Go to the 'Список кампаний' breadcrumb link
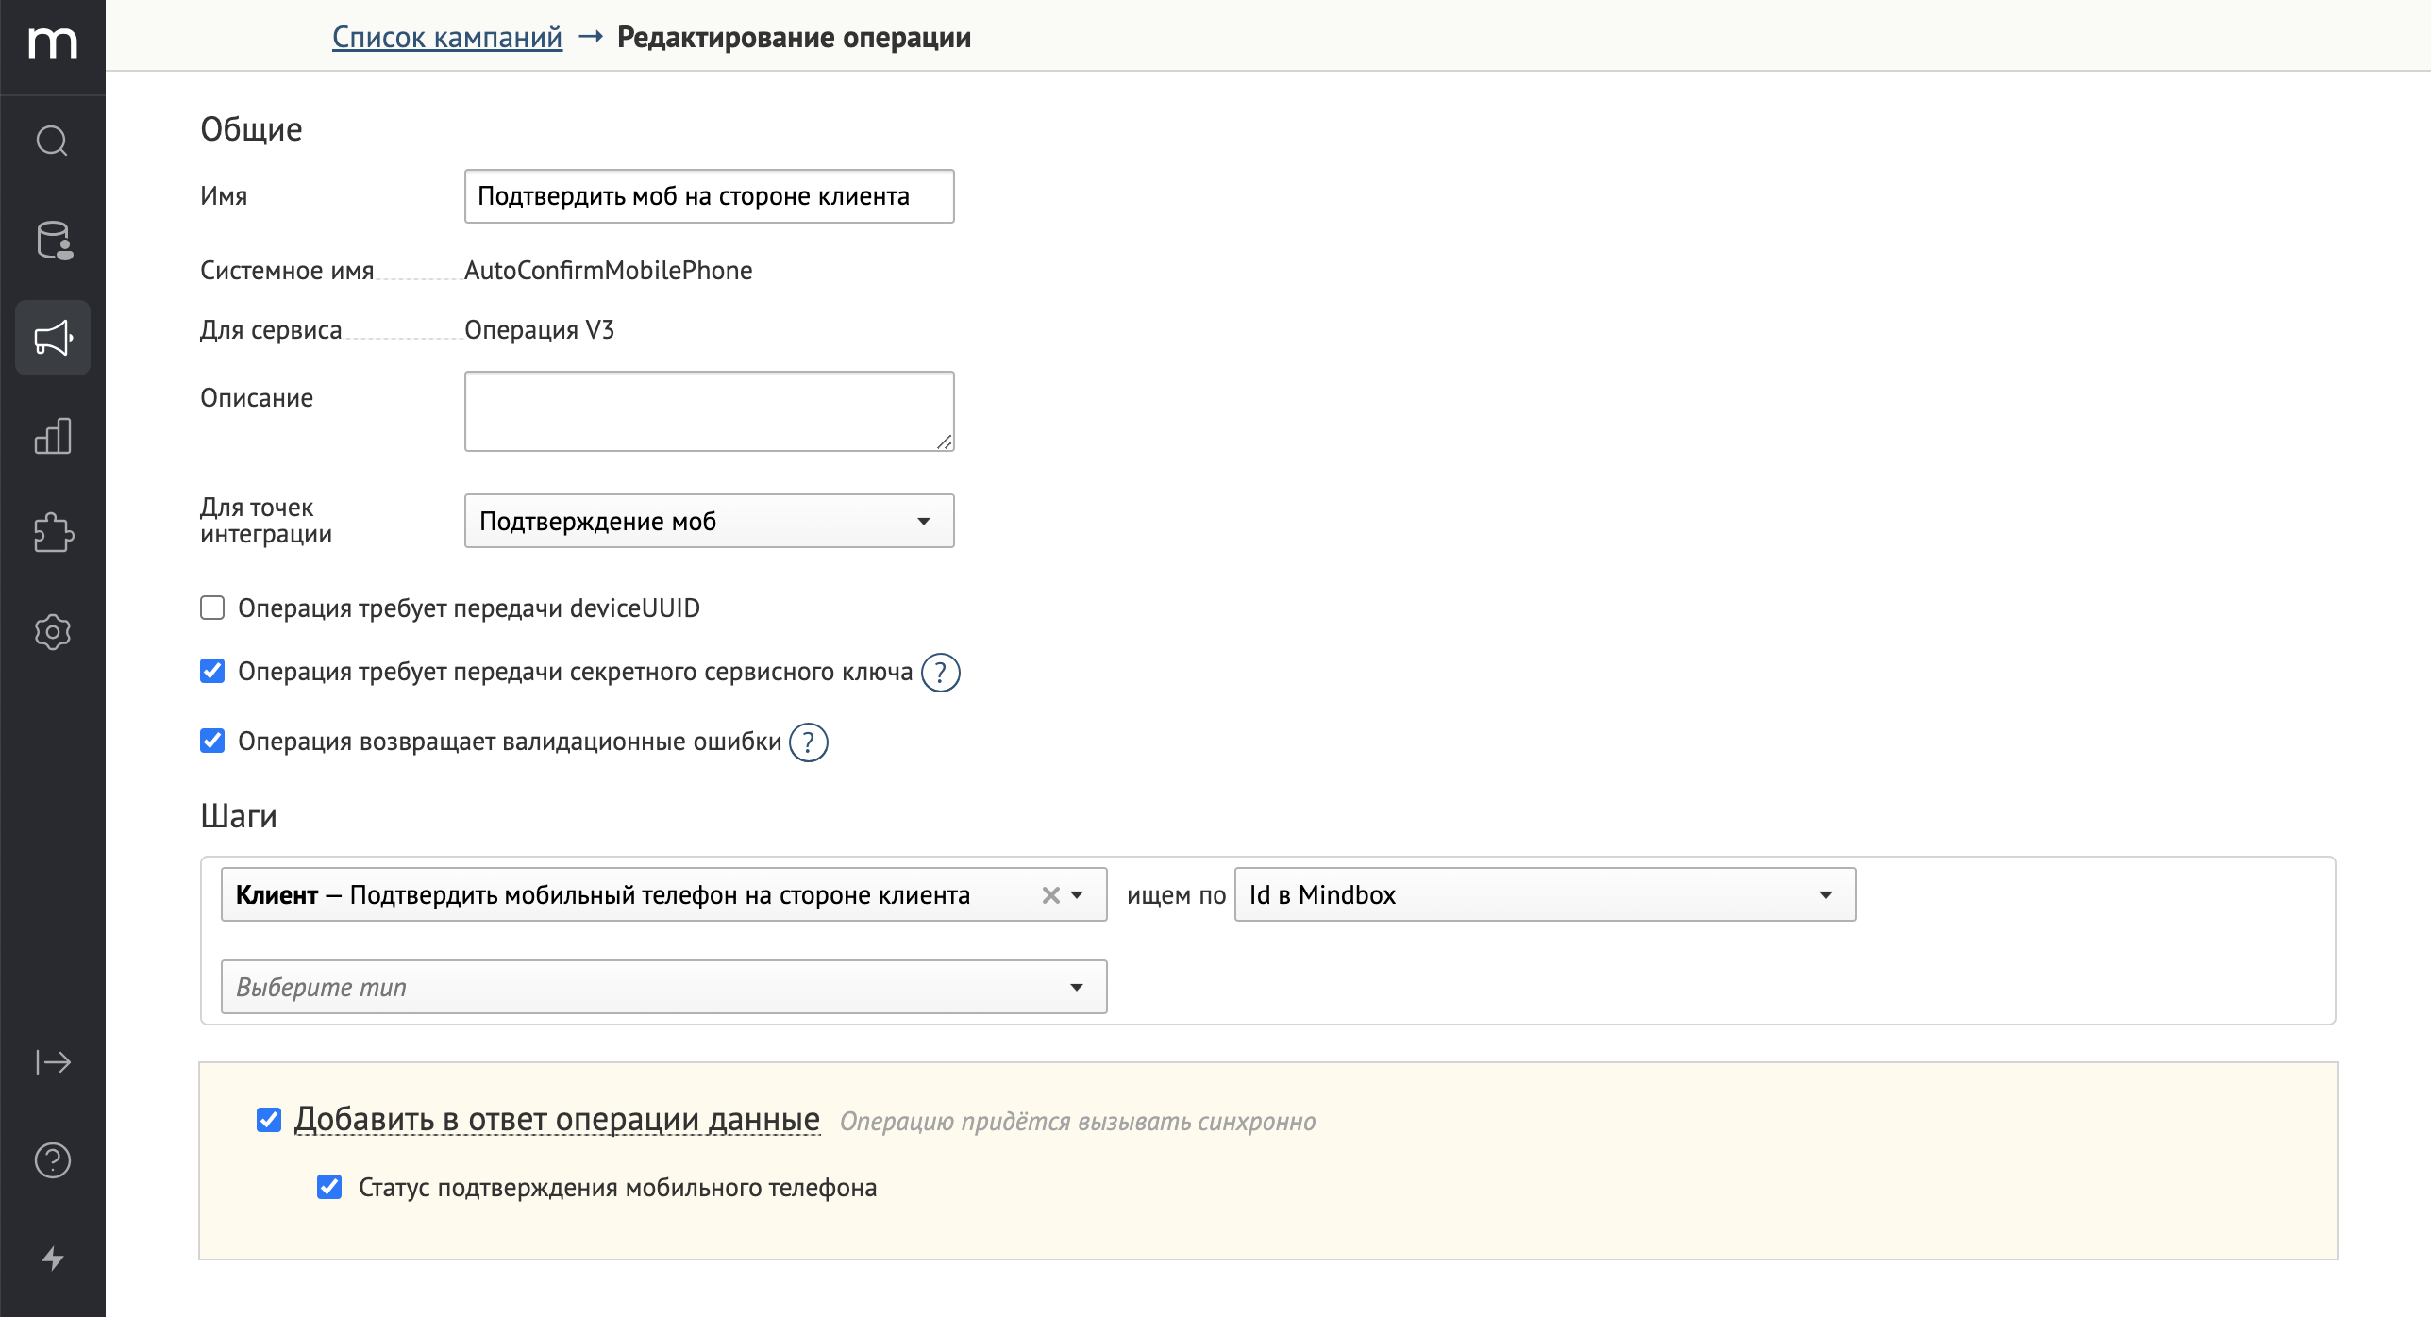The width and height of the screenshot is (2431, 1317). tap(447, 37)
